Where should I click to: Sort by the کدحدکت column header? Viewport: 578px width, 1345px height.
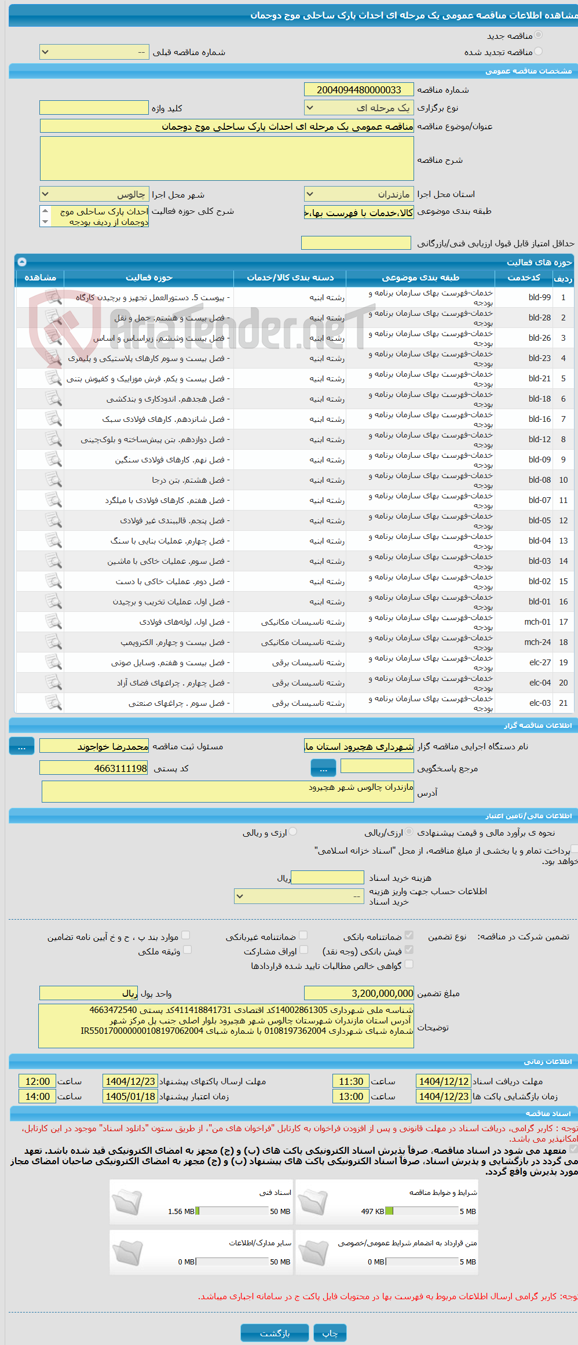[x=524, y=278]
